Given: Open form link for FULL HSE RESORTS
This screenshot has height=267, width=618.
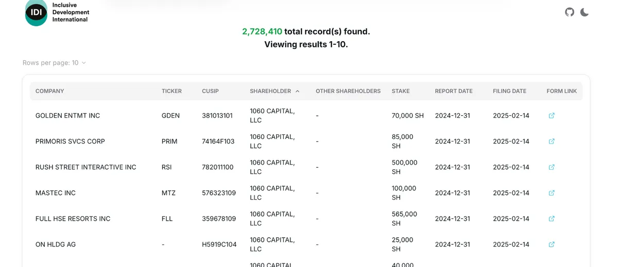Looking at the screenshot, I should 552,219.
